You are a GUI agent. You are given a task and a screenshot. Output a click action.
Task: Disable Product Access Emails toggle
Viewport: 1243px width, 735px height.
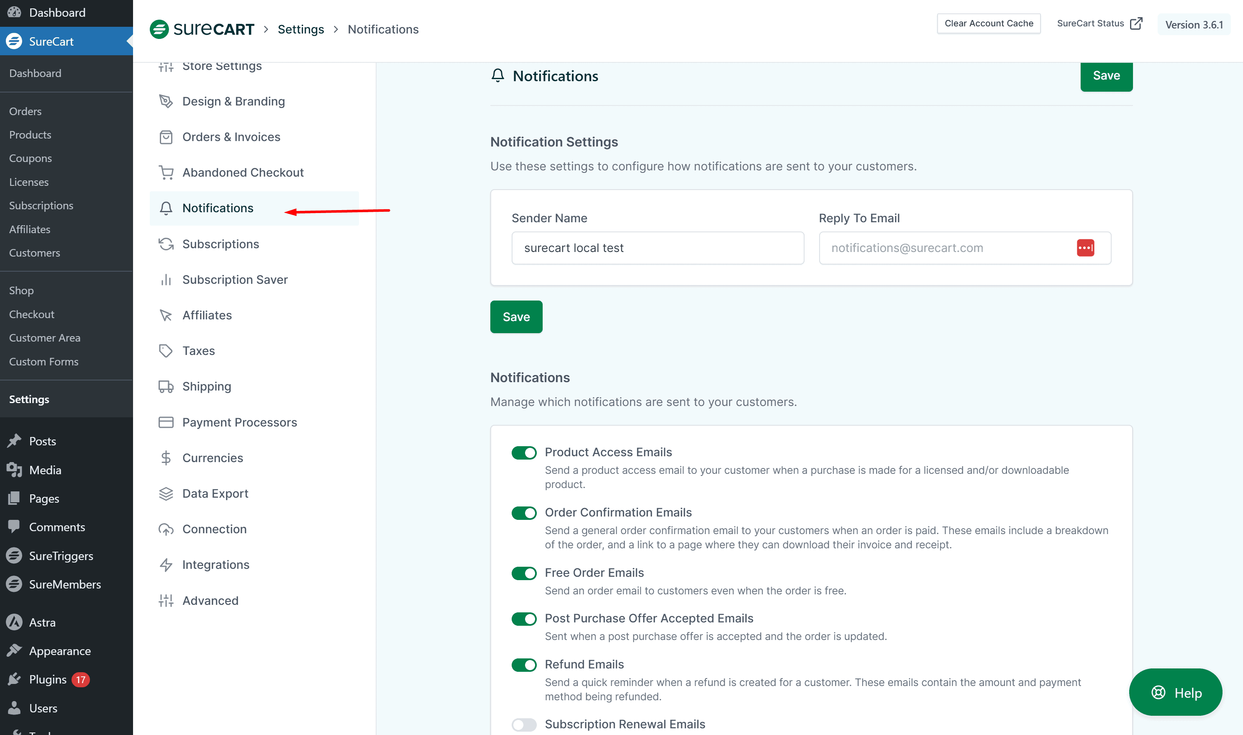(x=524, y=453)
